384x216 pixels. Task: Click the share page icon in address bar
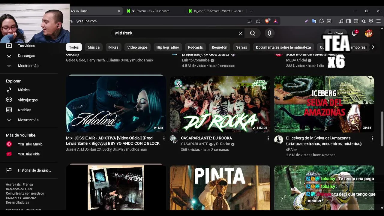pos(258,21)
